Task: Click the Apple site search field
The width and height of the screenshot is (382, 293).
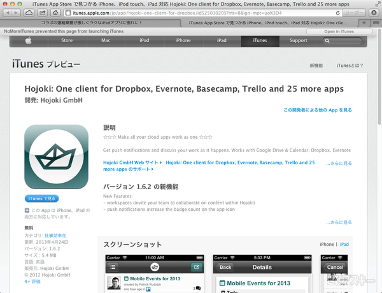Action: (x=342, y=41)
